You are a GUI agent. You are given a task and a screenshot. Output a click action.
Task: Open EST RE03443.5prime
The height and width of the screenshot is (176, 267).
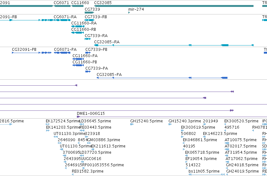[95, 127]
